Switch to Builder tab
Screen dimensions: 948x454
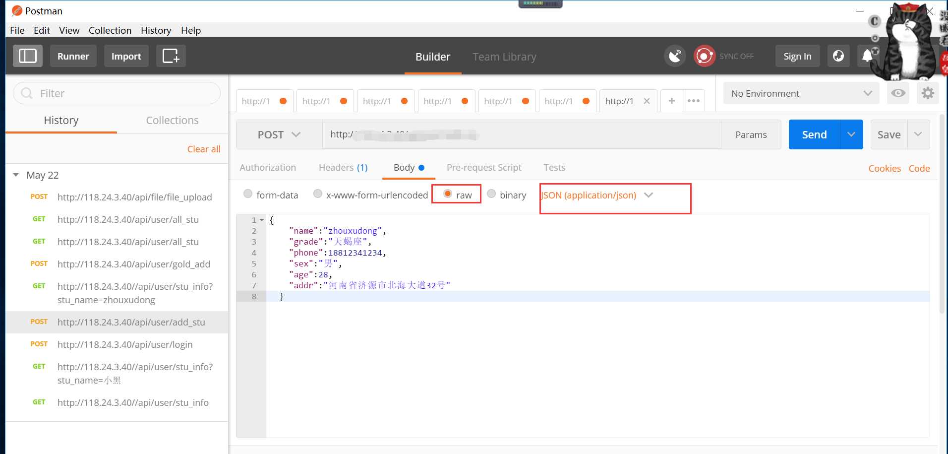(433, 57)
